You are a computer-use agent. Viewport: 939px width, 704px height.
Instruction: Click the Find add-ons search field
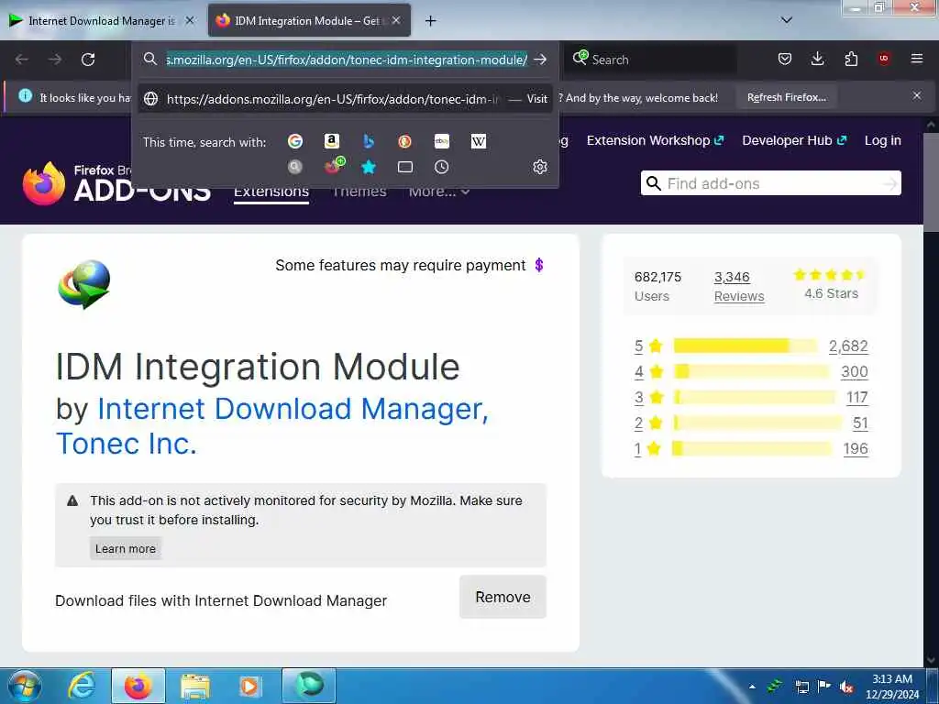770,183
